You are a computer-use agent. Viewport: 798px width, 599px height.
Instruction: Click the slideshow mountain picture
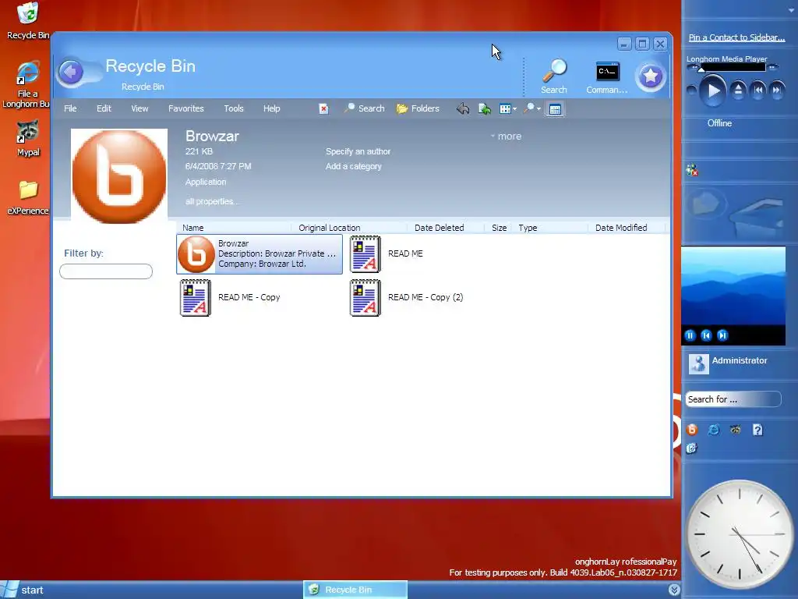click(x=733, y=287)
